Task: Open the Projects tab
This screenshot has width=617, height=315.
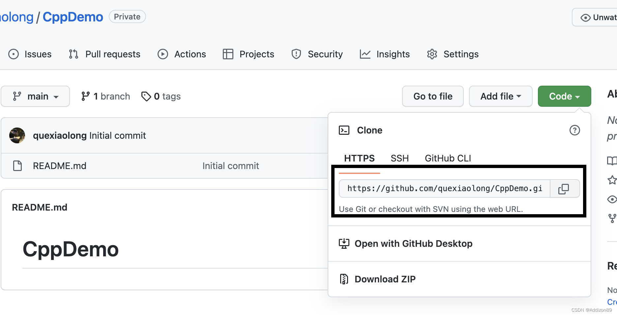Action: (x=249, y=54)
